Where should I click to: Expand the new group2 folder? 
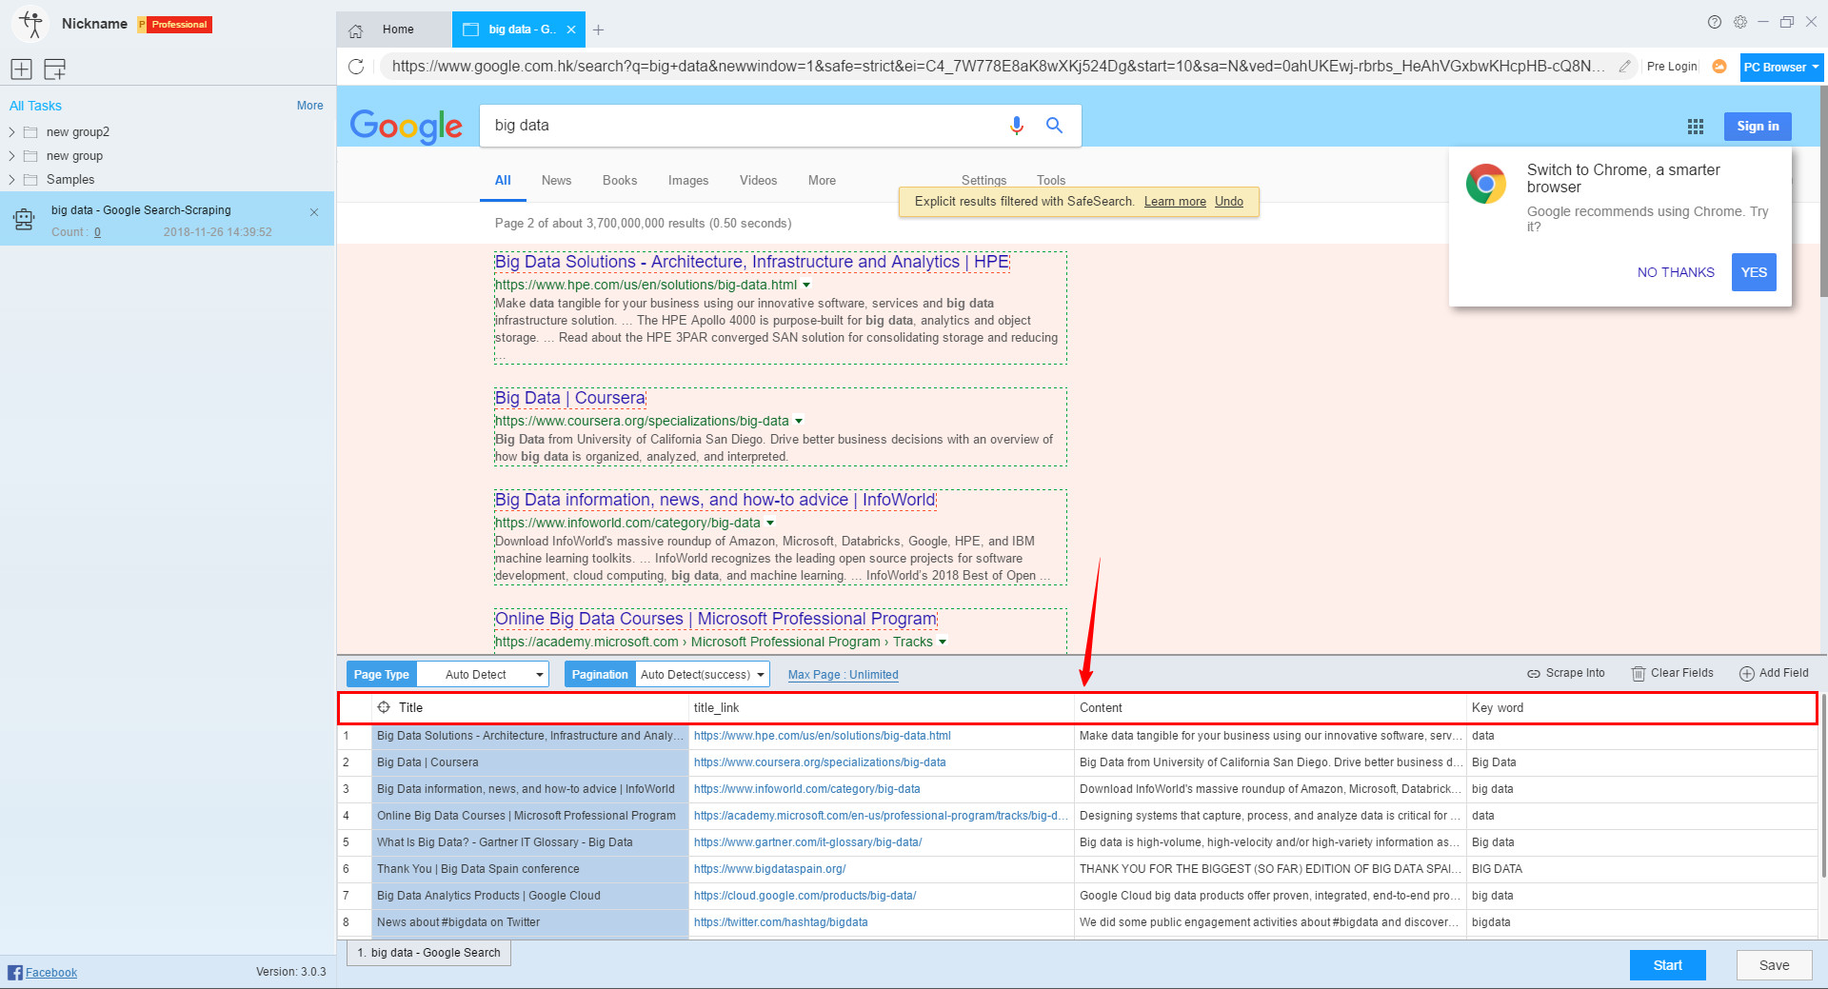pos(11,132)
